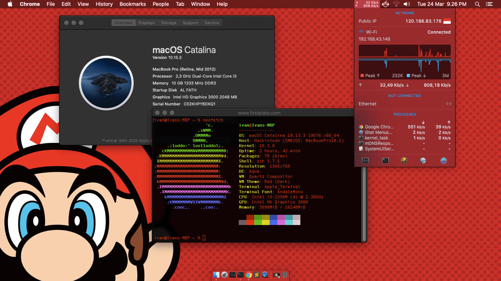Open the File menu

tap(51, 4)
